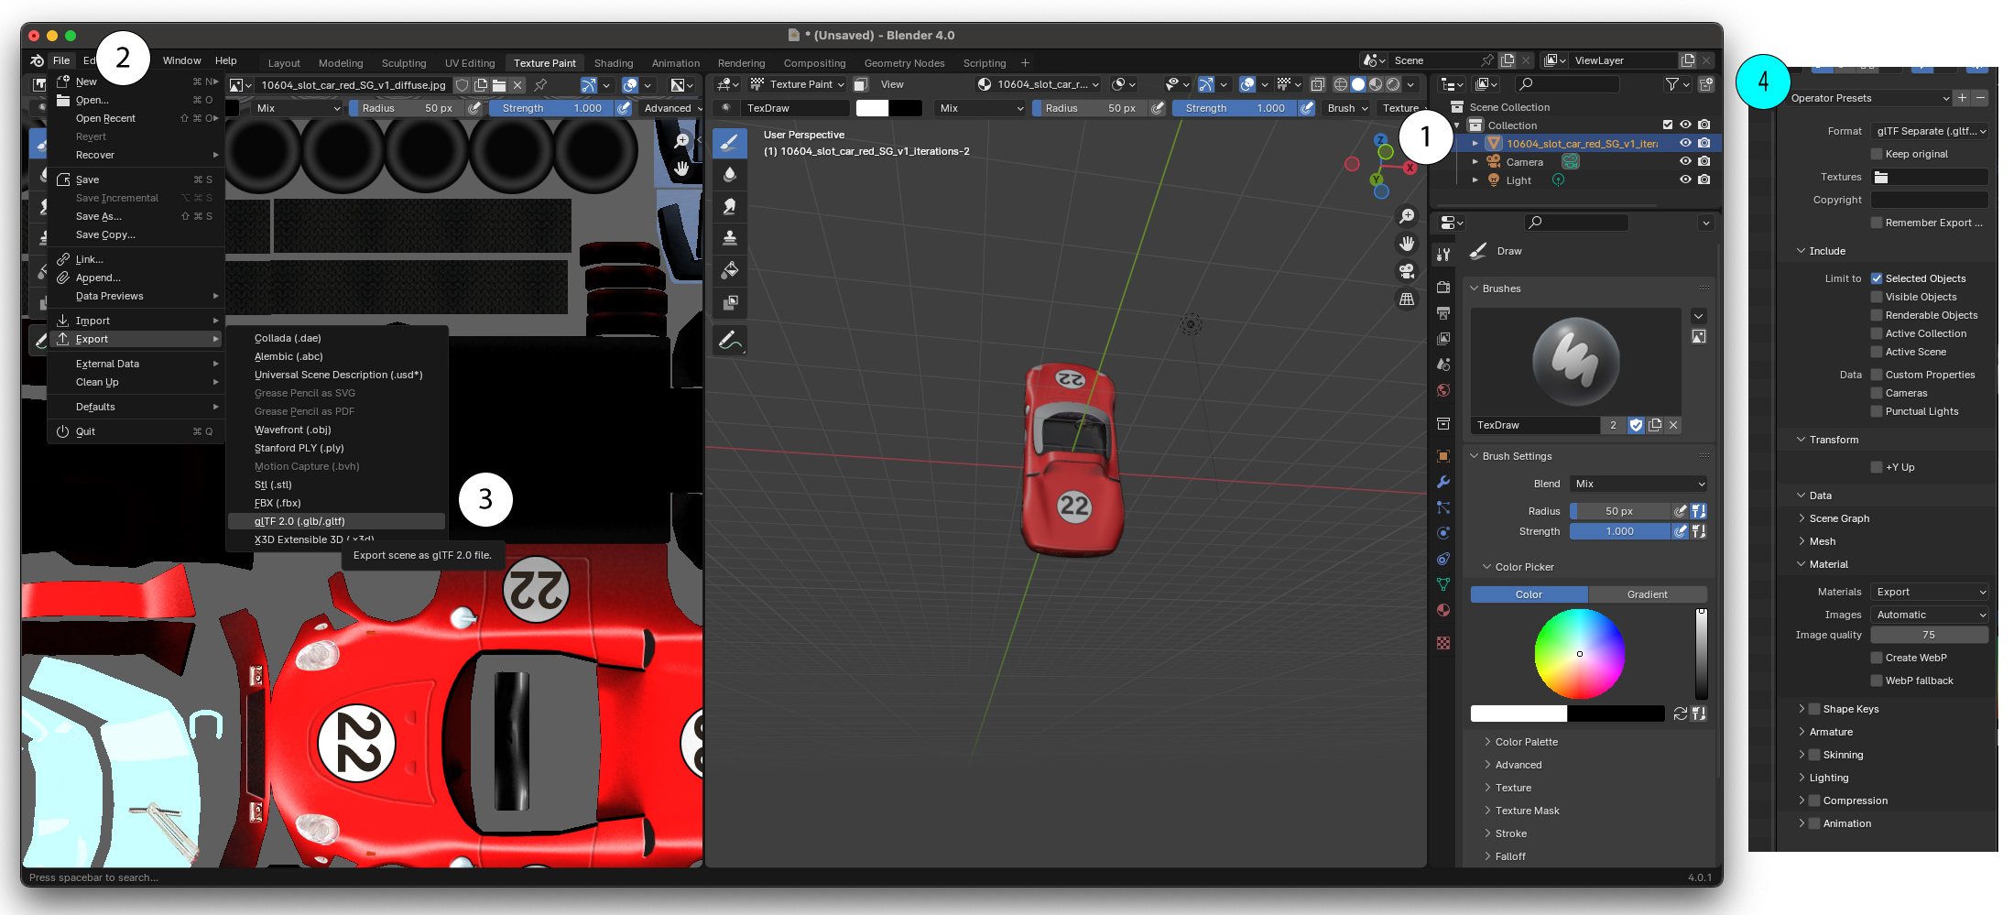Switch to Gradient mode in the Color Picker
This screenshot has height=915, width=2014.
click(x=1648, y=594)
